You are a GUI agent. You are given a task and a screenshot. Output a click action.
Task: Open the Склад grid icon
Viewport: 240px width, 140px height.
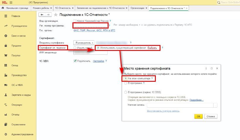tap(6, 65)
